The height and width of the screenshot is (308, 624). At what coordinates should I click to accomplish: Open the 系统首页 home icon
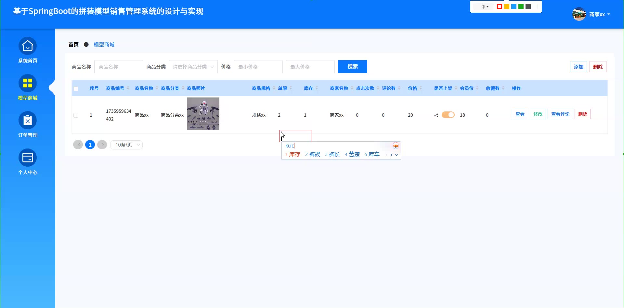click(28, 46)
